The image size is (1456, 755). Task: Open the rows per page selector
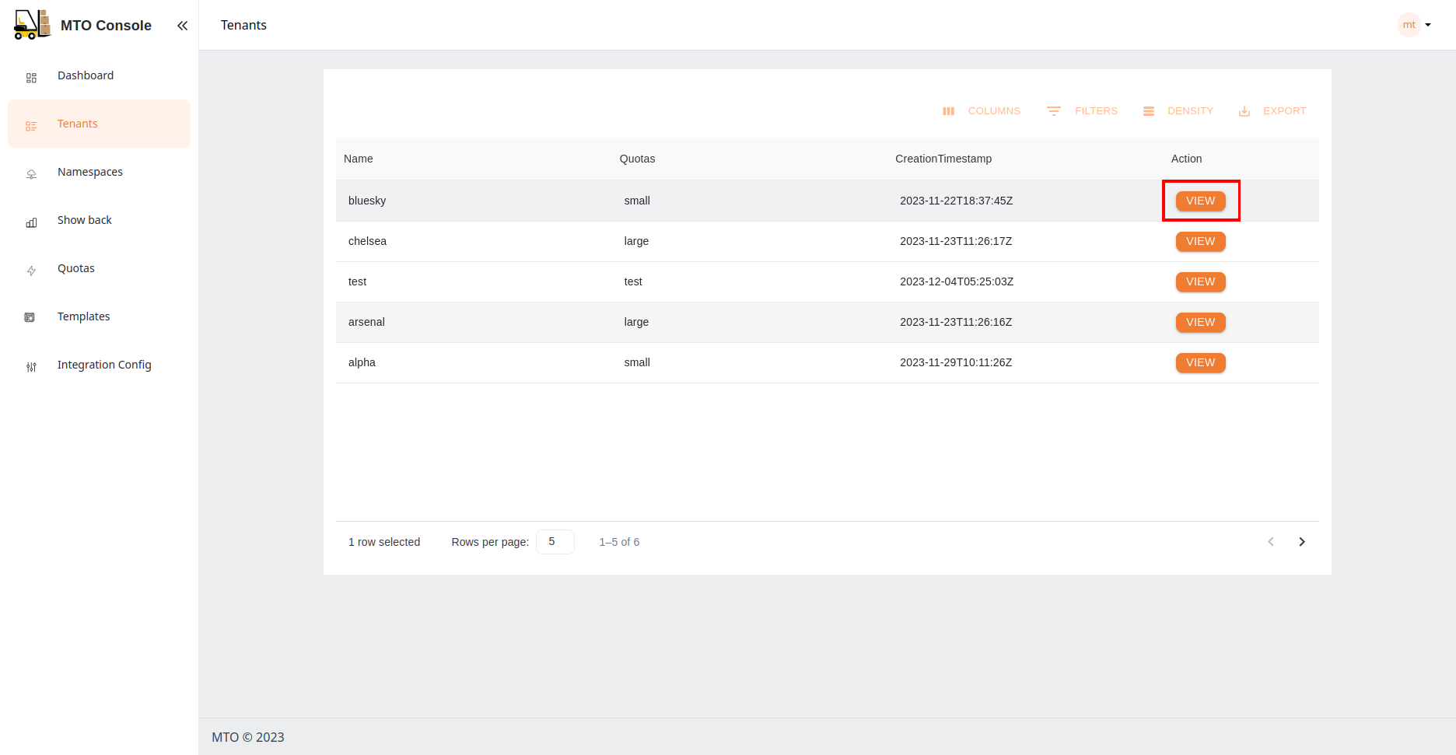pos(555,542)
